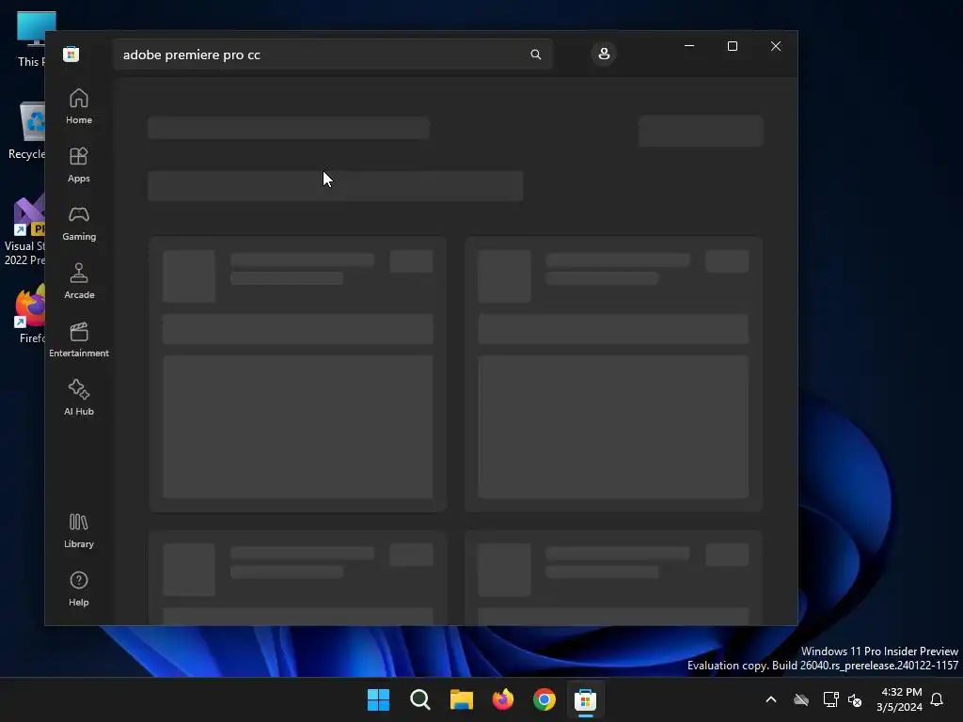Minimize the Microsoft Store window
The image size is (963, 722).
point(689,46)
